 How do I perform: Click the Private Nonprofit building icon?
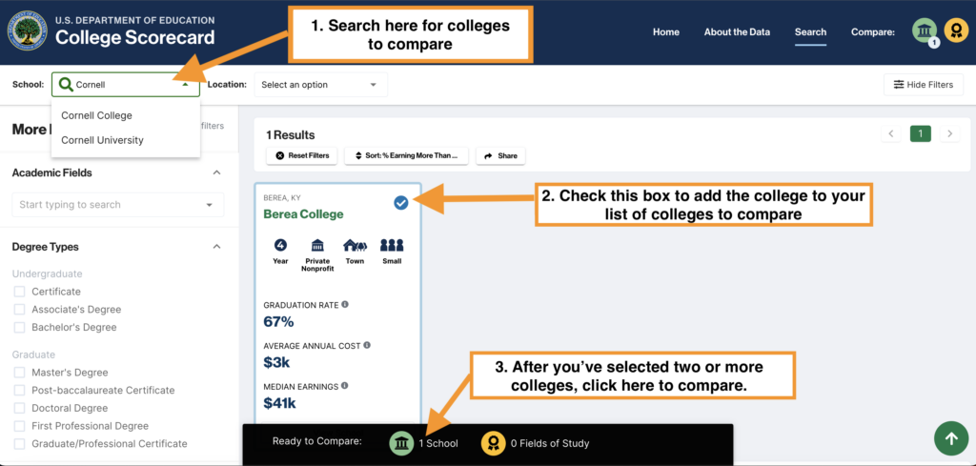(317, 245)
